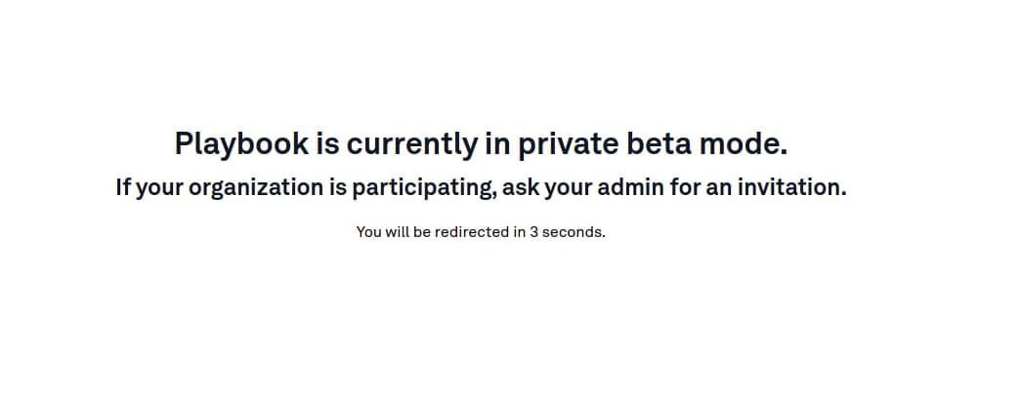Click the word 'You' starting the redirect message
1020x396 pixels.
(x=369, y=232)
